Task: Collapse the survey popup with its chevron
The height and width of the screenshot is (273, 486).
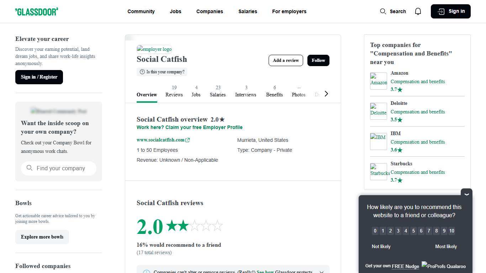Action: [466, 194]
